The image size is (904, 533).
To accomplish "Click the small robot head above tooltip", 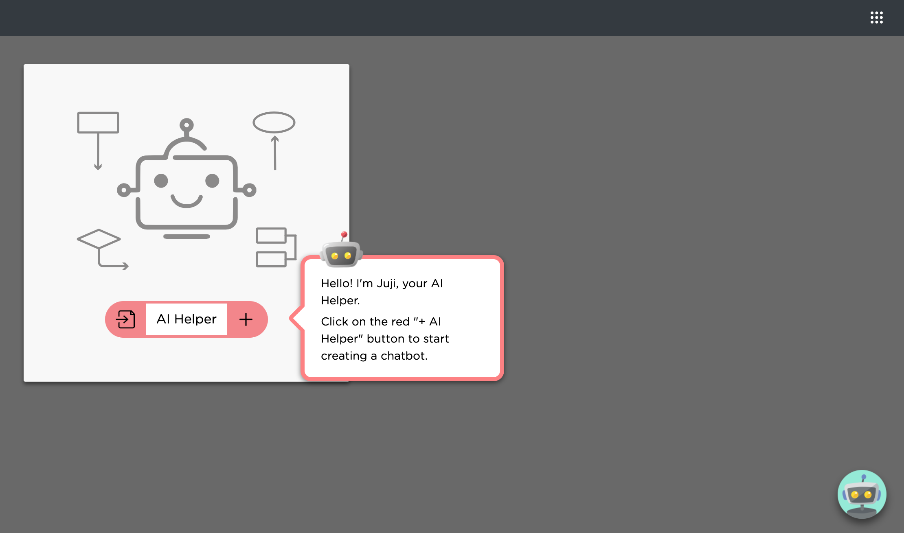I will [x=341, y=249].
